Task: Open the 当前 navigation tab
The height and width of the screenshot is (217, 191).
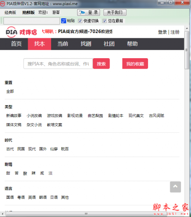Action: (63, 44)
